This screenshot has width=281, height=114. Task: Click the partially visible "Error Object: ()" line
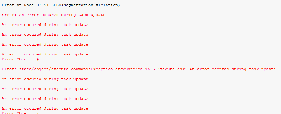coord(22,113)
